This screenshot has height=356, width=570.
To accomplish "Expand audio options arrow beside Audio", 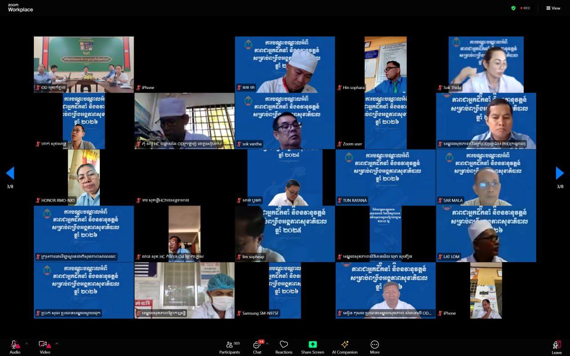I will click(x=26, y=344).
